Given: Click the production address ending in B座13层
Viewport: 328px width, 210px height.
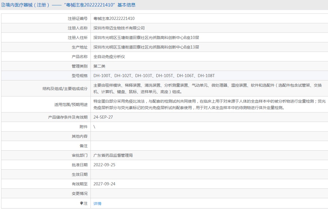Looking at the screenshot, I should 146,47.
